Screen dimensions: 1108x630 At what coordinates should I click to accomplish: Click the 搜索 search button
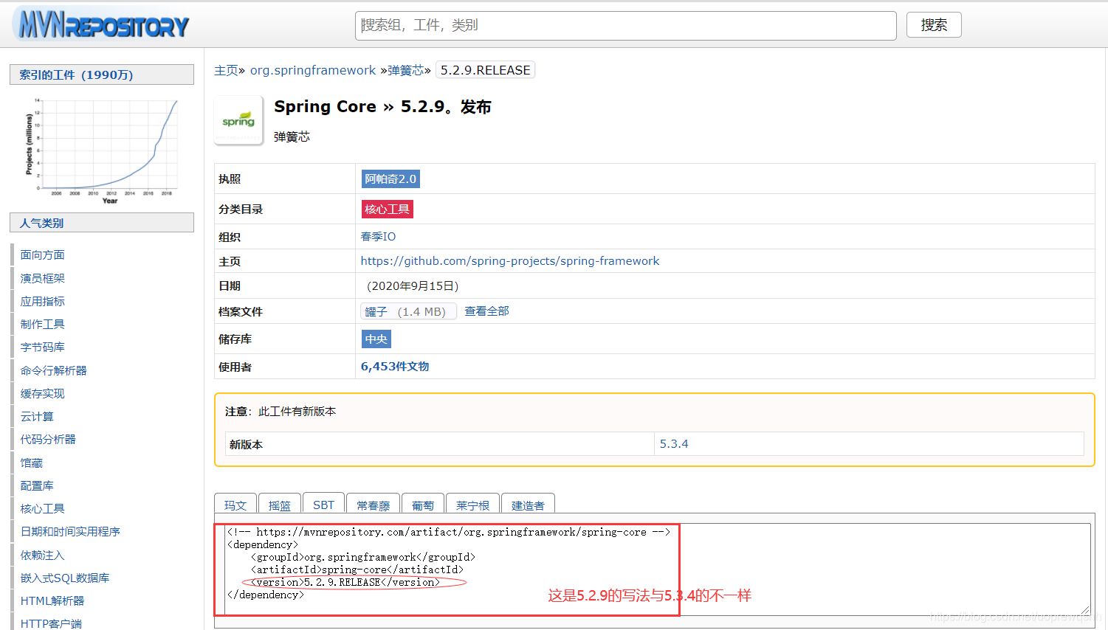click(x=934, y=25)
